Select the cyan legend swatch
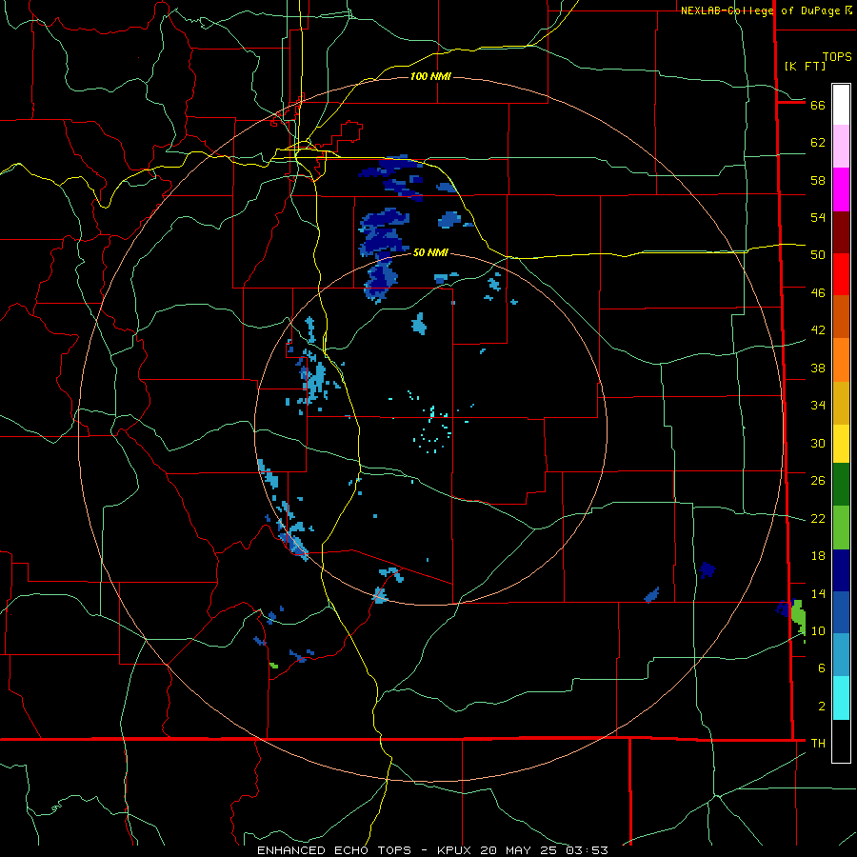857x857 pixels. click(x=841, y=698)
